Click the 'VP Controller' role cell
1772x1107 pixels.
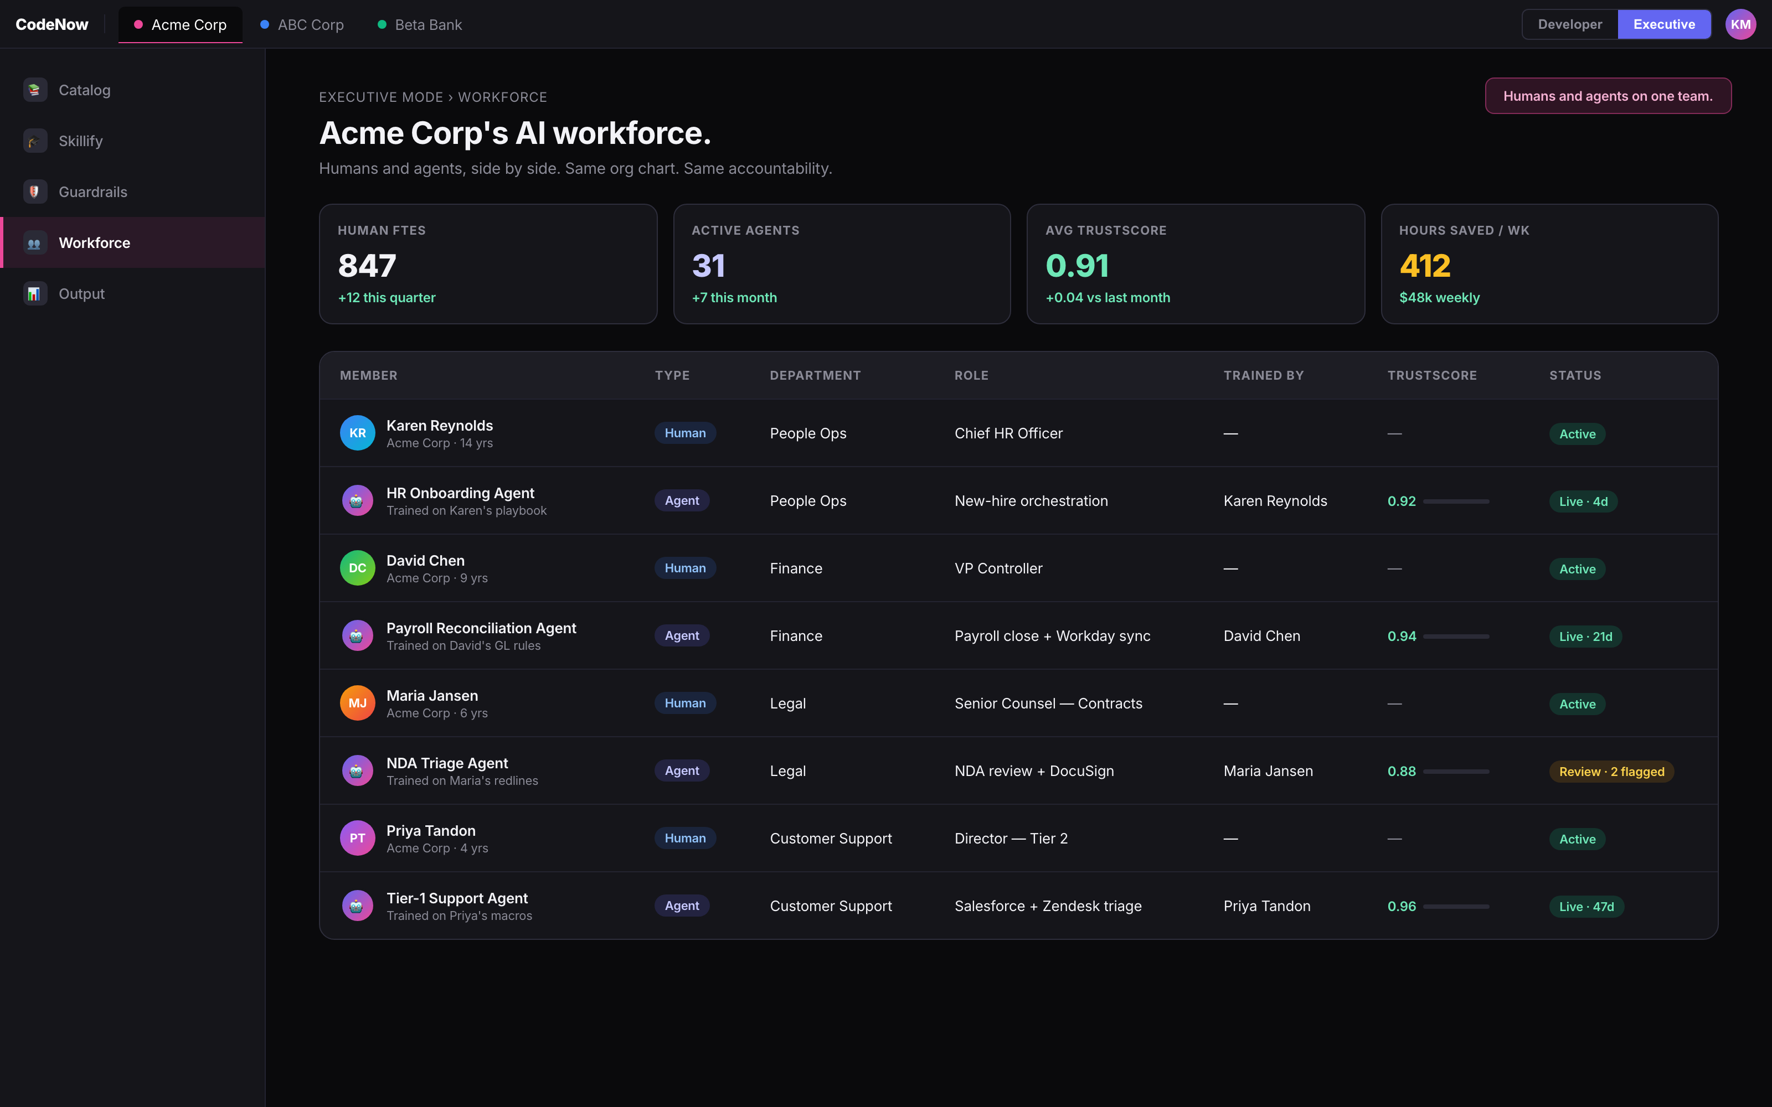click(x=998, y=569)
